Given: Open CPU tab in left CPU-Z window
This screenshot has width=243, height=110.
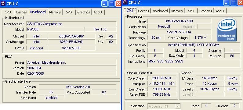Looking at the screenshot, I should [8, 12].
